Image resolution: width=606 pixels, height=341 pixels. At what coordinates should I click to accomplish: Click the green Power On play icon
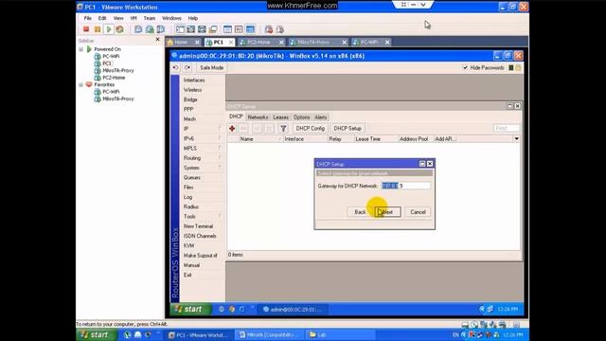[109, 29]
